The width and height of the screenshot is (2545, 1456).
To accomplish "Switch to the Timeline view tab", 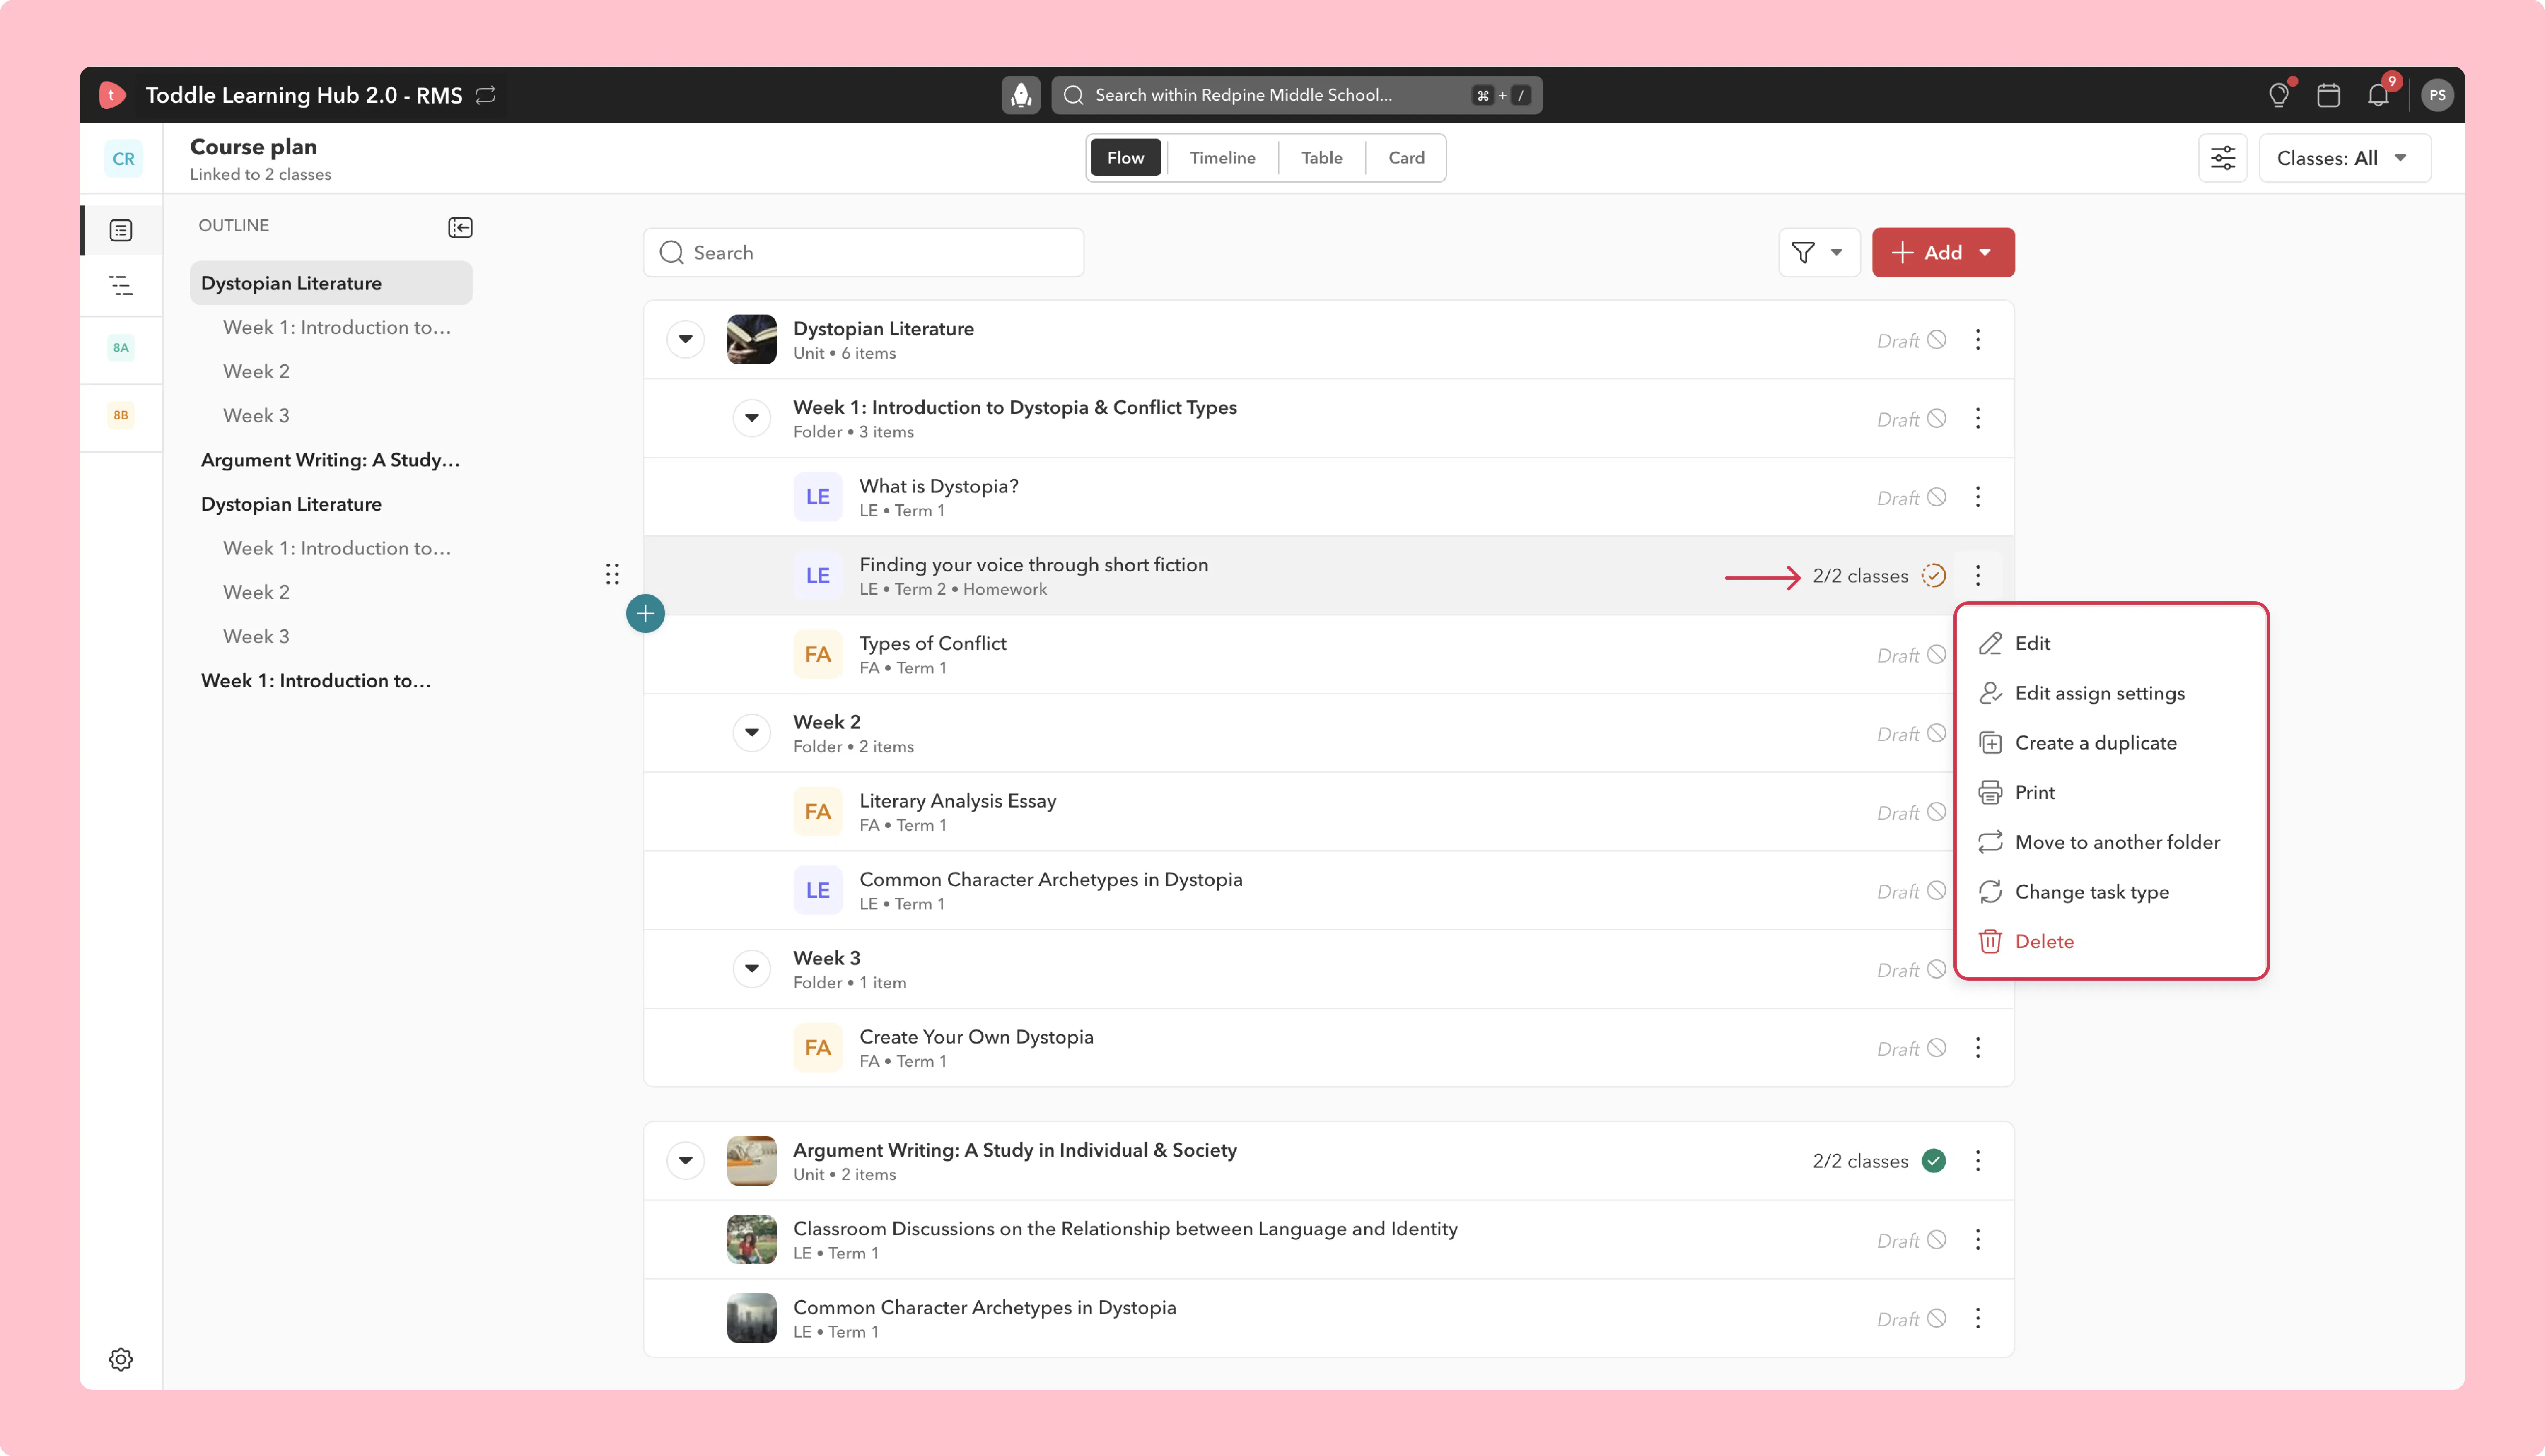I will click(x=1222, y=158).
